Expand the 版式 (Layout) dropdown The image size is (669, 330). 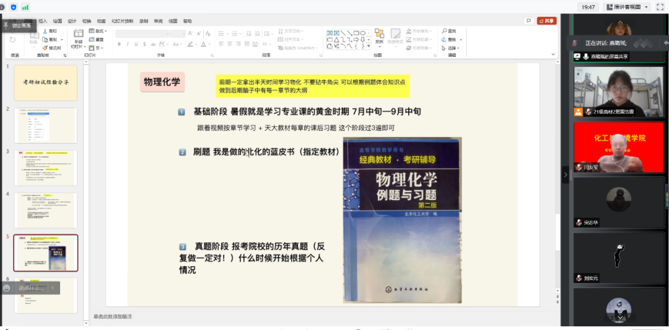99,31
